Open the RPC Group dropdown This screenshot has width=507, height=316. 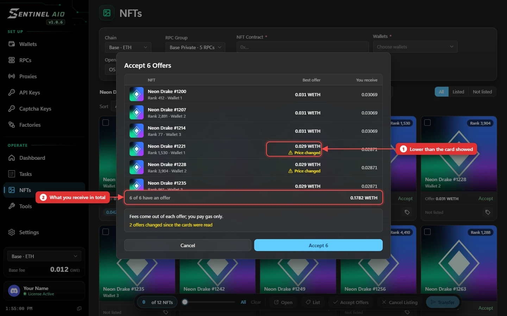tap(195, 47)
